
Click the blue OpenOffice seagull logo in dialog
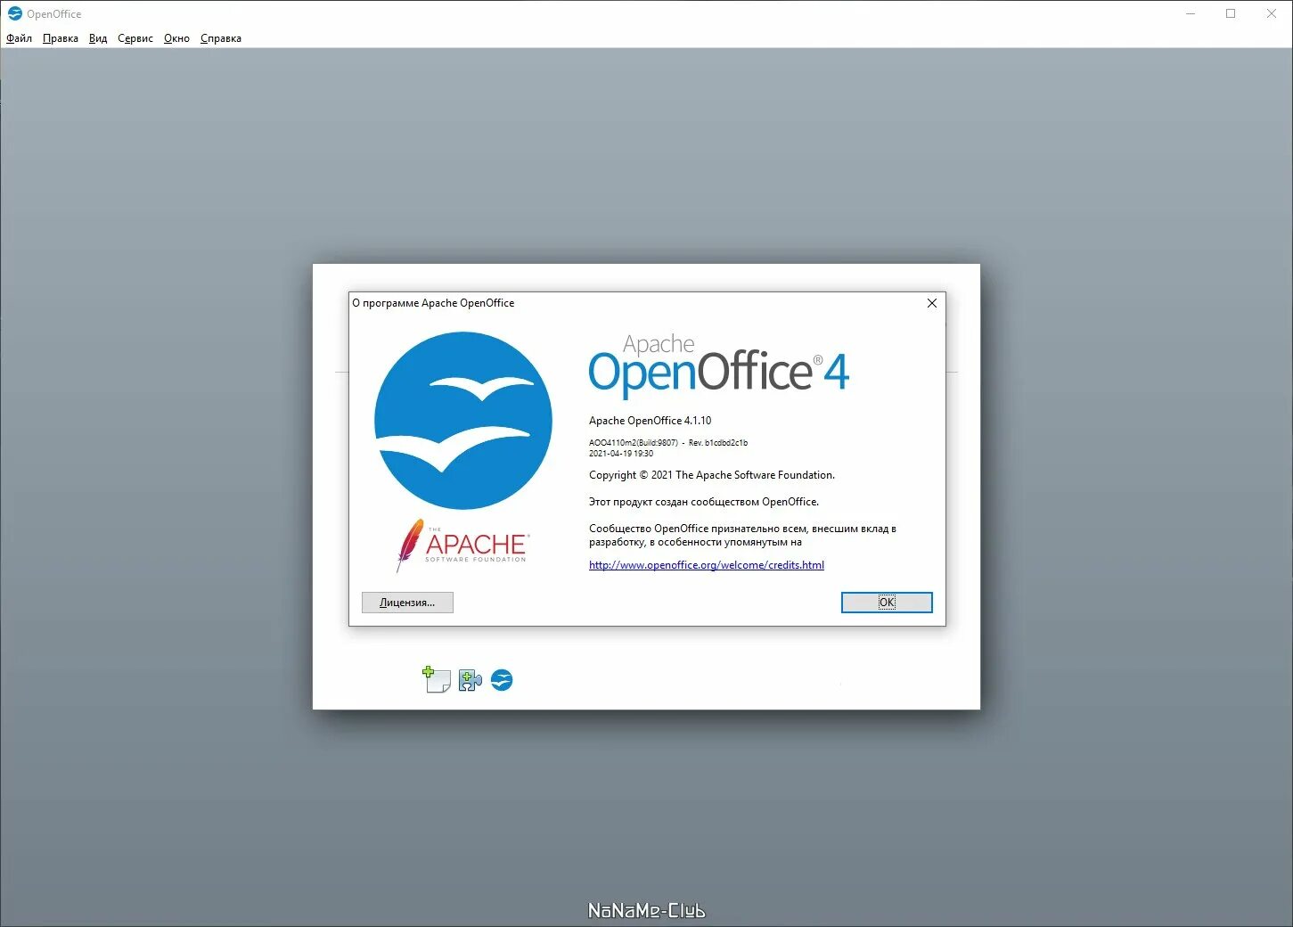click(464, 419)
